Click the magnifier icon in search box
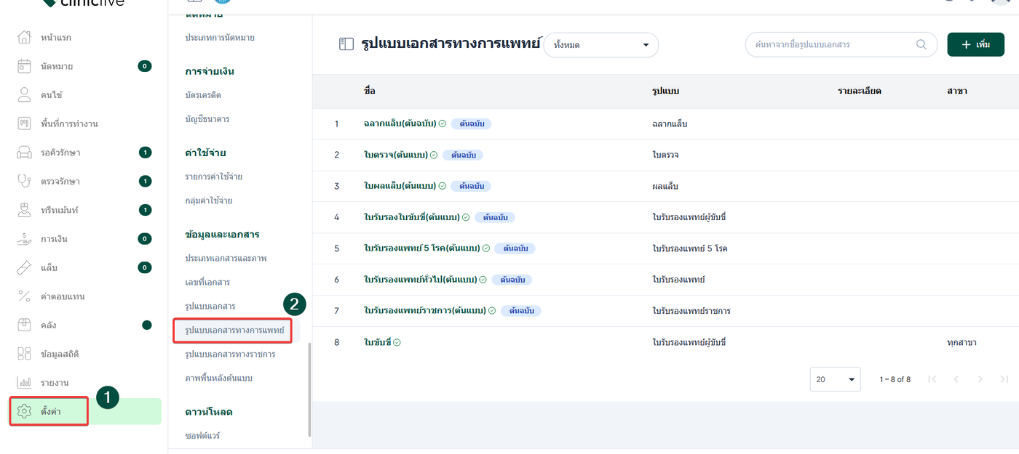 (x=921, y=44)
